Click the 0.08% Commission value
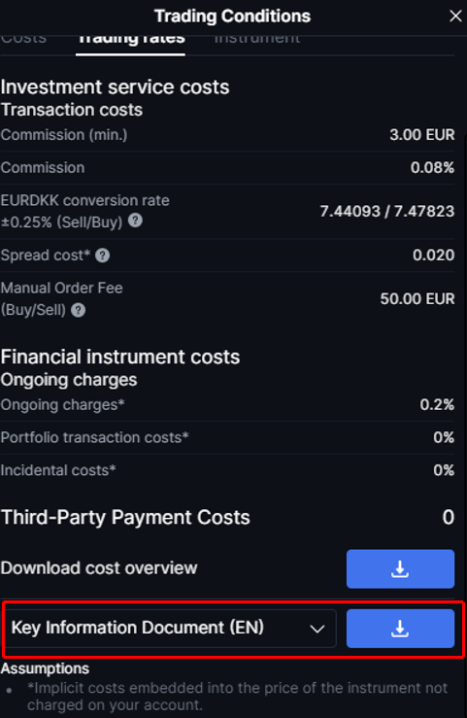467x718 pixels. 432,167
